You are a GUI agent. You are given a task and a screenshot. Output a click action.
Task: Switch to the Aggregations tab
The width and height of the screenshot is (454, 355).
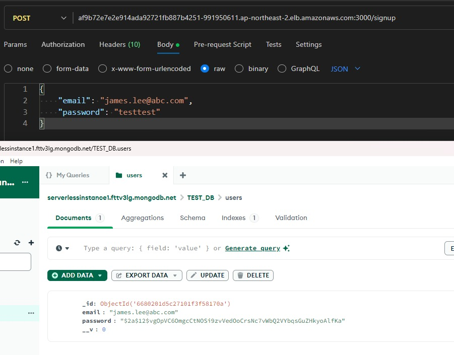tap(143, 218)
